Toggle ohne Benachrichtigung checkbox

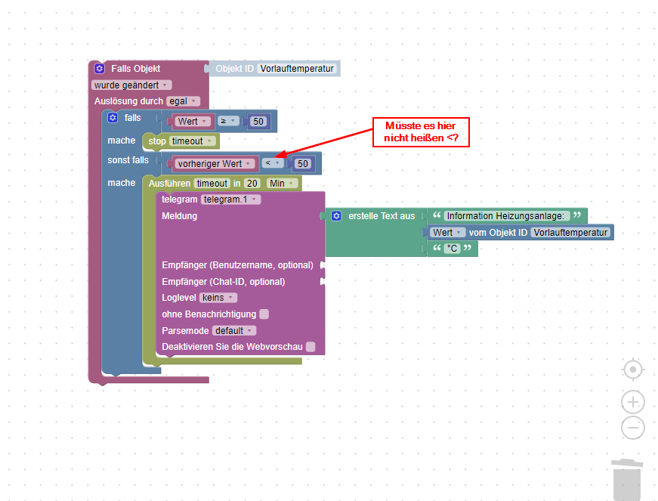point(264,314)
